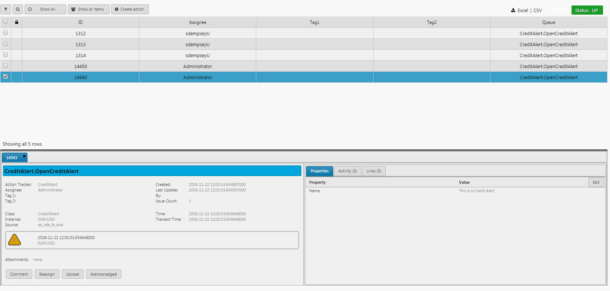Toggle the Show All radio circle
The image size is (610, 291).
(30, 9)
